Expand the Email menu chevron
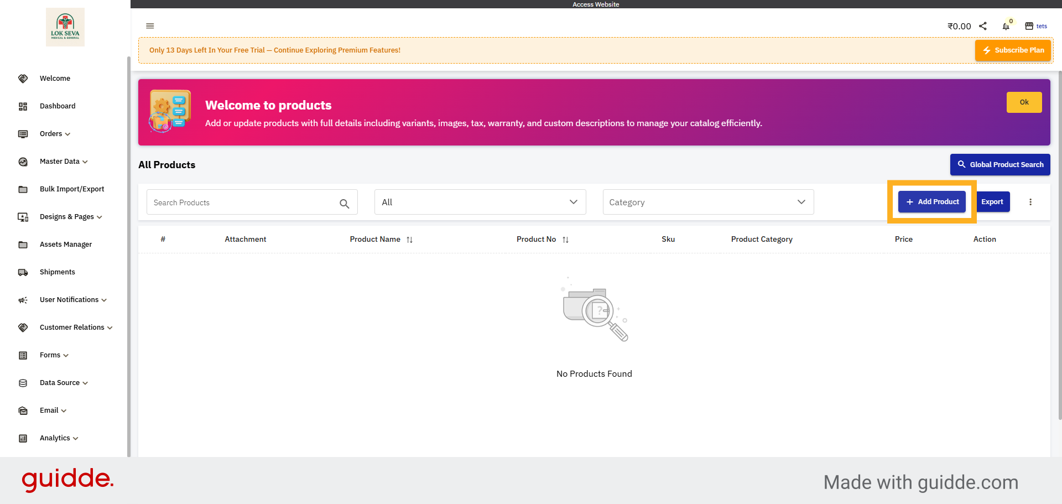Image resolution: width=1062 pixels, height=504 pixels. click(64, 411)
